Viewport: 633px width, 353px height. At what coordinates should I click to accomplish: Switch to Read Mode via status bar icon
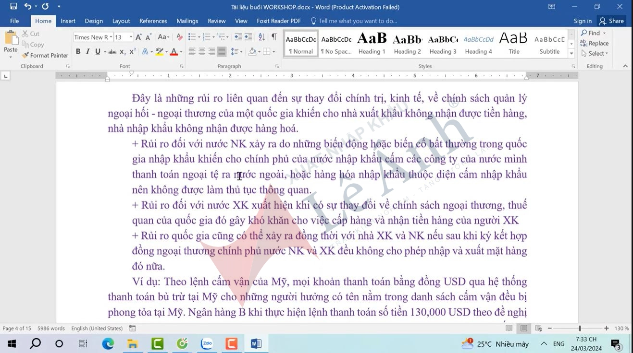[509, 328]
